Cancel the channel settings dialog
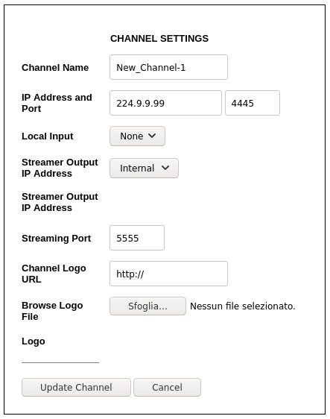This screenshot has width=330, height=419. (x=167, y=387)
